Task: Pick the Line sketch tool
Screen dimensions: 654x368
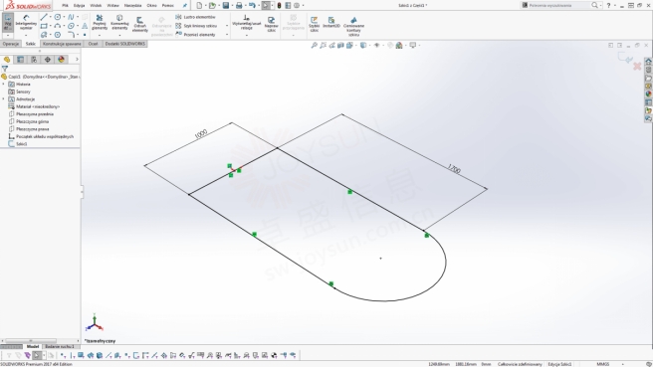Action: [x=44, y=17]
